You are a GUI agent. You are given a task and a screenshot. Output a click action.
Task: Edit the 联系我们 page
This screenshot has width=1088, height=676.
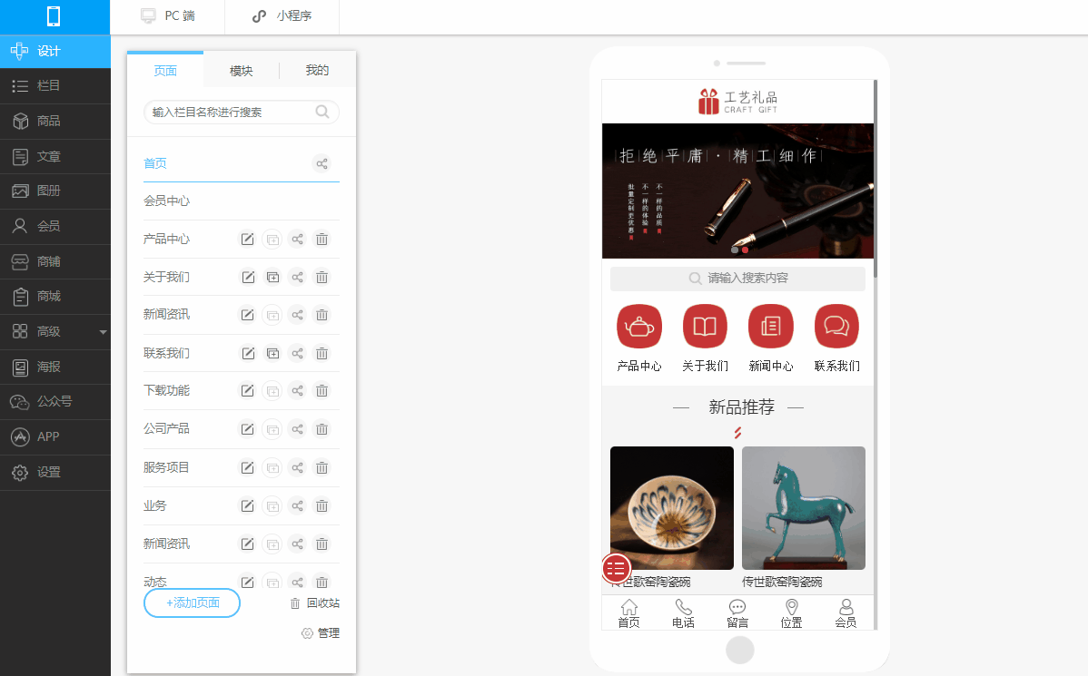248,354
